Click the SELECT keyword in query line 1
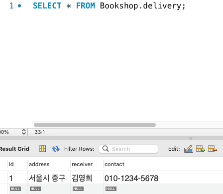 pyautogui.click(x=47, y=6)
